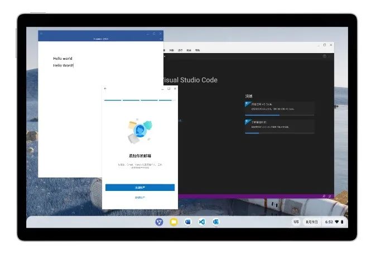Place cursor in the "Hello world" line
Screen dimensions: 376x254
62,58
